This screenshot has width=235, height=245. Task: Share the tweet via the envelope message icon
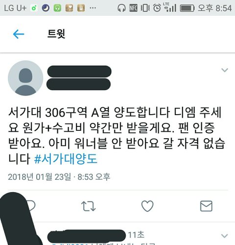tap(206, 206)
